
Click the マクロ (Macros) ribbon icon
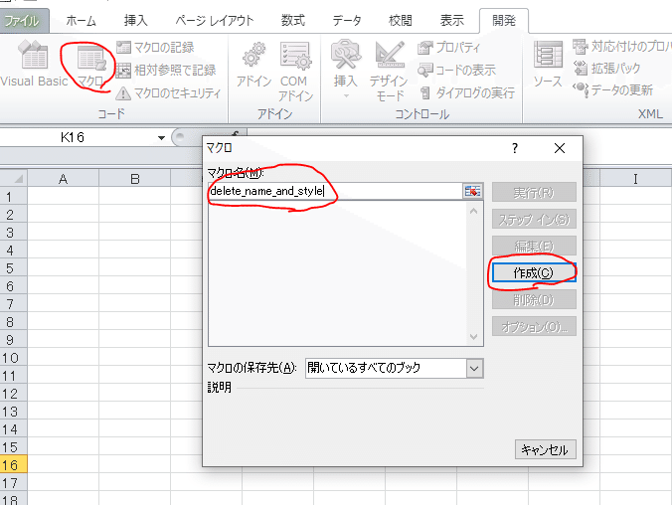[90, 65]
